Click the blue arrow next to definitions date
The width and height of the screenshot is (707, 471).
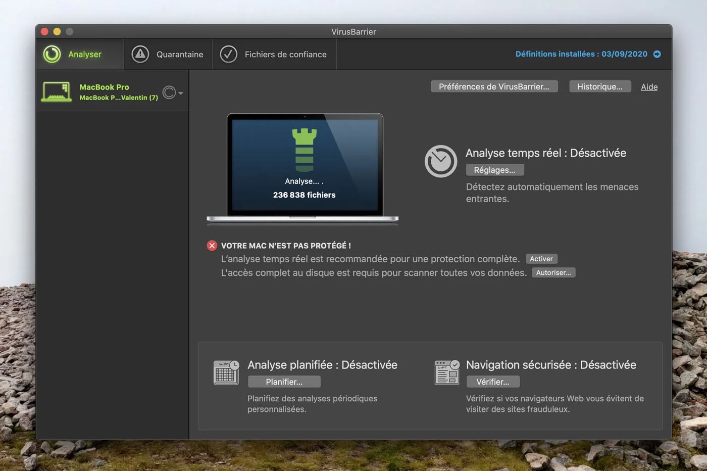tap(657, 54)
